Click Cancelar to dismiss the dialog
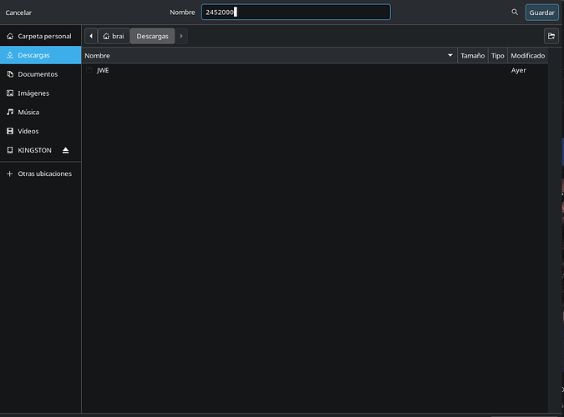564x417 pixels. tap(18, 13)
